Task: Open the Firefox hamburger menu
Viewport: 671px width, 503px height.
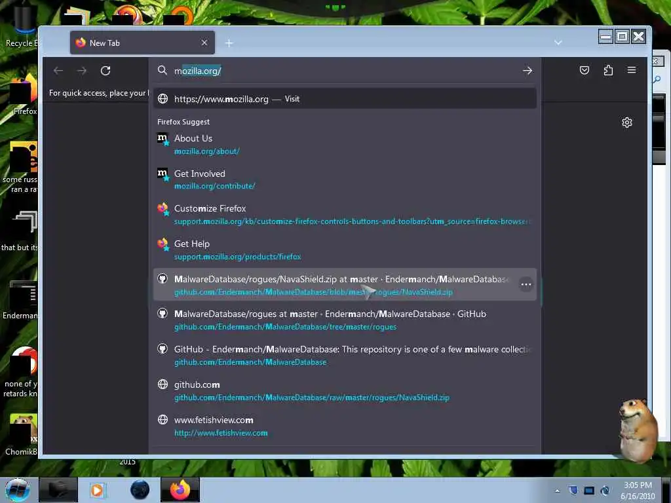Action: point(632,70)
